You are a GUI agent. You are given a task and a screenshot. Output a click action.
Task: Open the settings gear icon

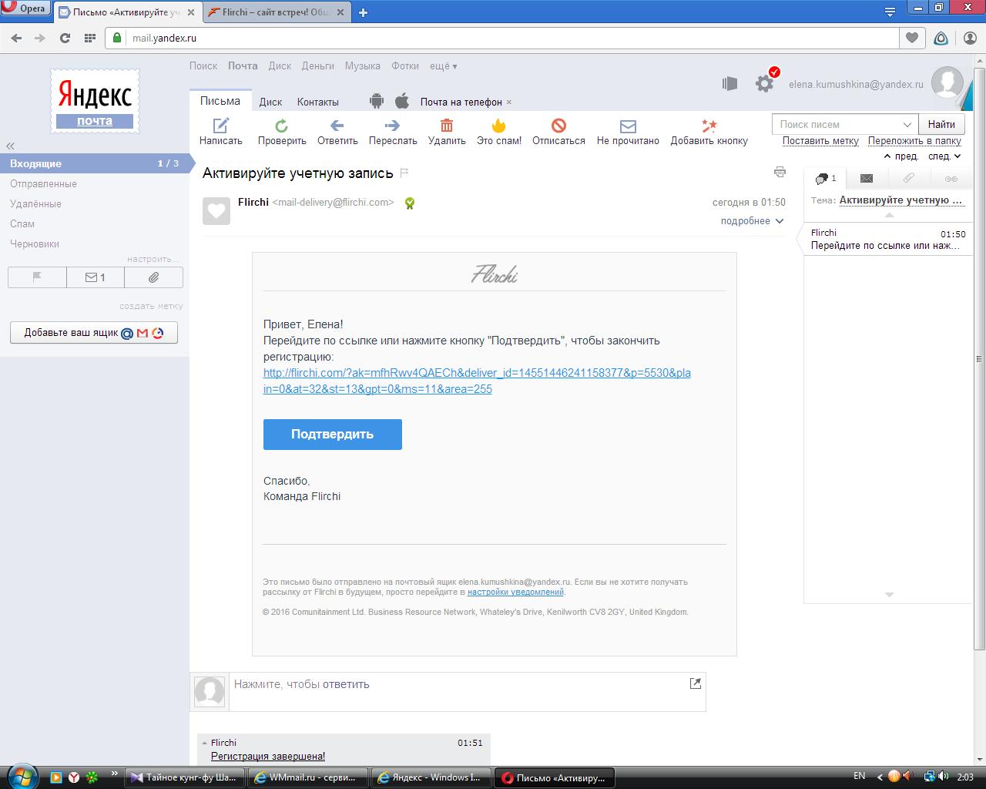tap(765, 83)
